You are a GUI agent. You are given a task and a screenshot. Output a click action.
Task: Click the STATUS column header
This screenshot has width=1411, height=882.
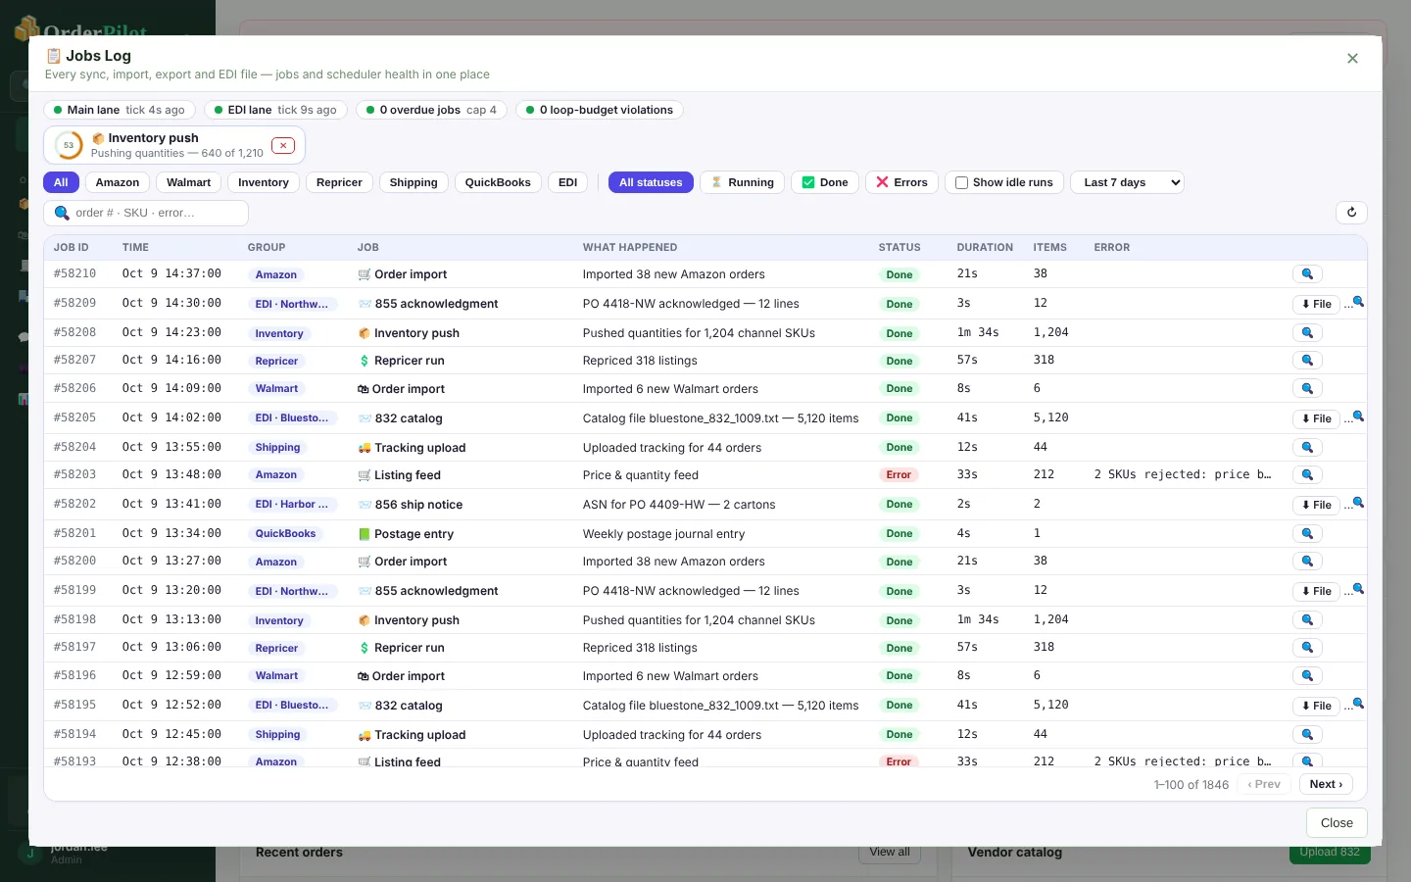coord(900,248)
